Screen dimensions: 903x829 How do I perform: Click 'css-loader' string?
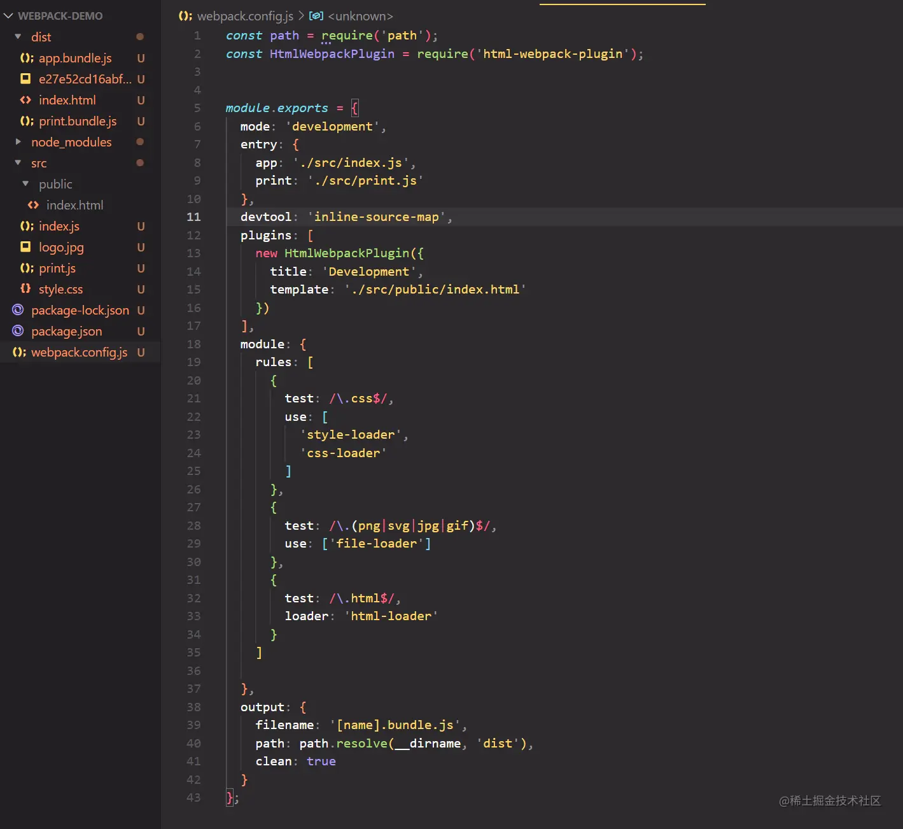(344, 453)
